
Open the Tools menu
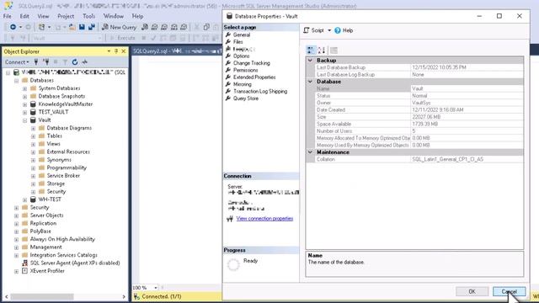88,16
